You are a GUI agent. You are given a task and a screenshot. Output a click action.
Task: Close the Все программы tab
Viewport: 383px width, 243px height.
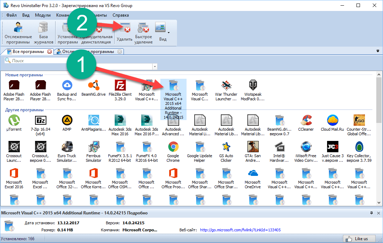tap(50, 52)
